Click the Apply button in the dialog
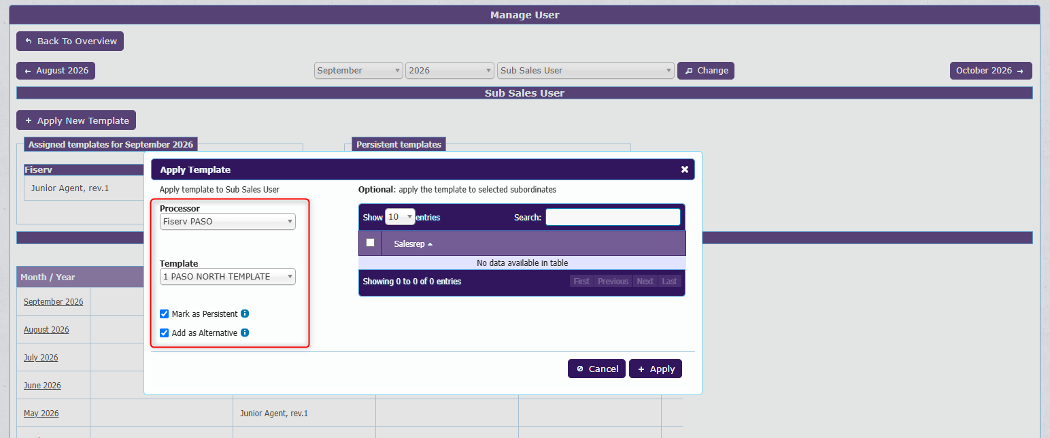Screen dimensions: 1050x438 [656, 369]
